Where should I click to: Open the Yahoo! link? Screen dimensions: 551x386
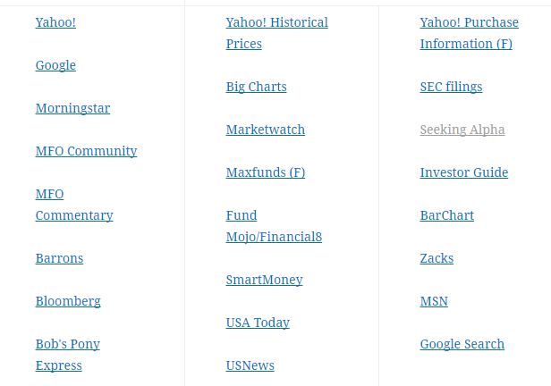coord(55,22)
